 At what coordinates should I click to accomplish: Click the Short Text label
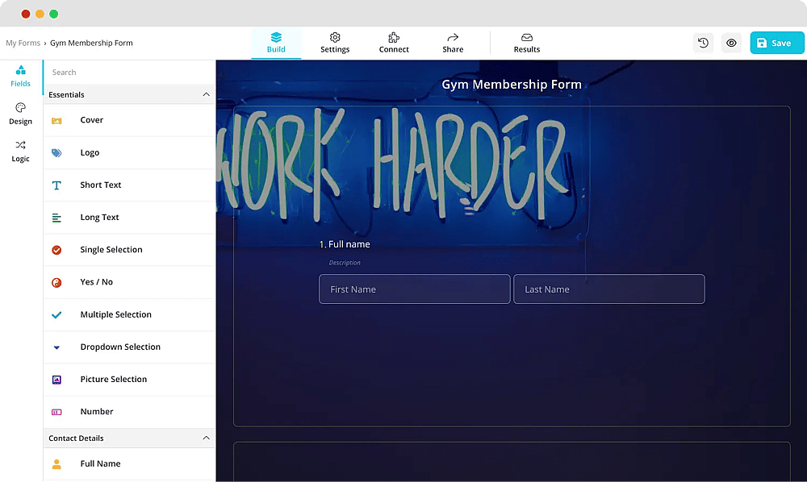(101, 185)
